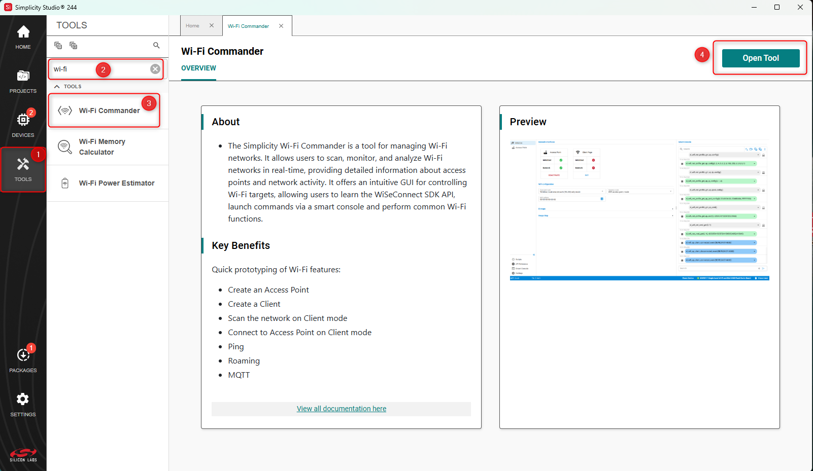813x471 pixels.
Task: Open the View all documentation here link
Action: 342,409
